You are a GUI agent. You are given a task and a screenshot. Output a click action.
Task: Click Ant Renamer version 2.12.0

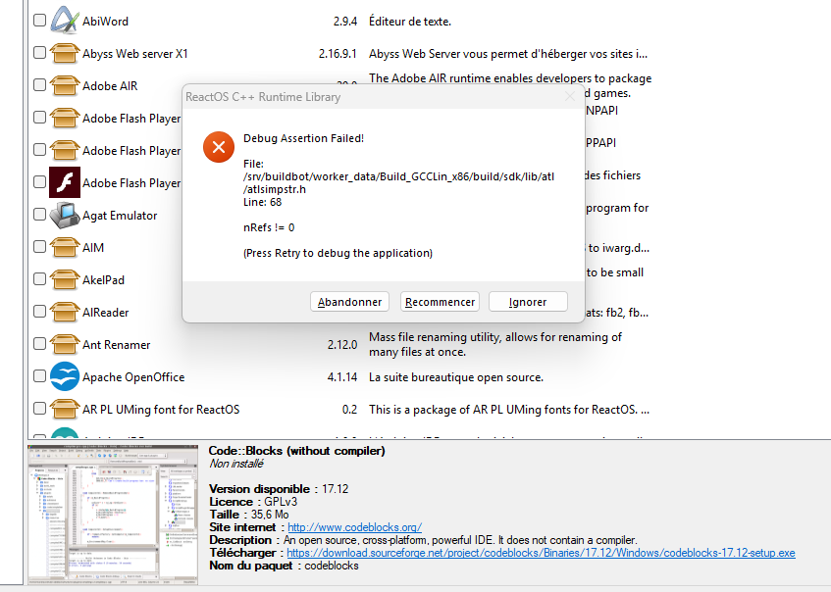342,345
